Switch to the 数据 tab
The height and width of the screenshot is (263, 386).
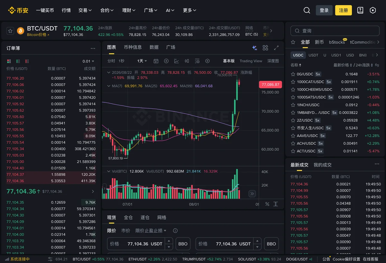click(154, 47)
